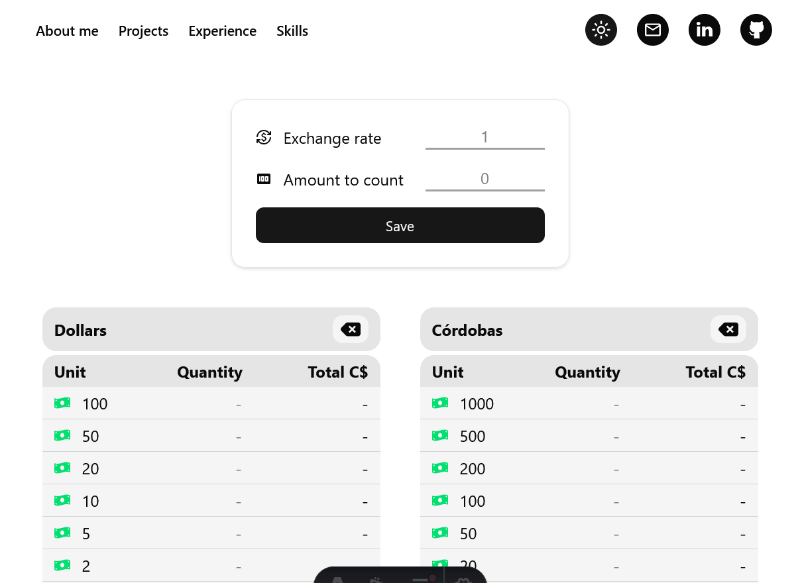800x583 pixels.
Task: Jump to the Skills section
Action: tap(292, 31)
